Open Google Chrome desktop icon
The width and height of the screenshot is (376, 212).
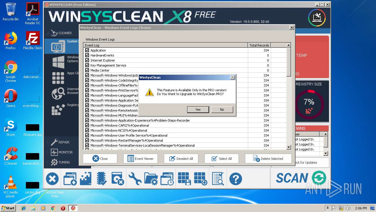point(11,72)
